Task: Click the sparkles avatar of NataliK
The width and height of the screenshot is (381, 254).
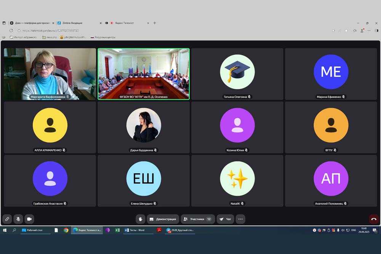Action: point(237,178)
